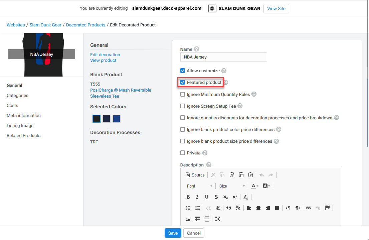Click the Insert Link icon

[x=309, y=208]
